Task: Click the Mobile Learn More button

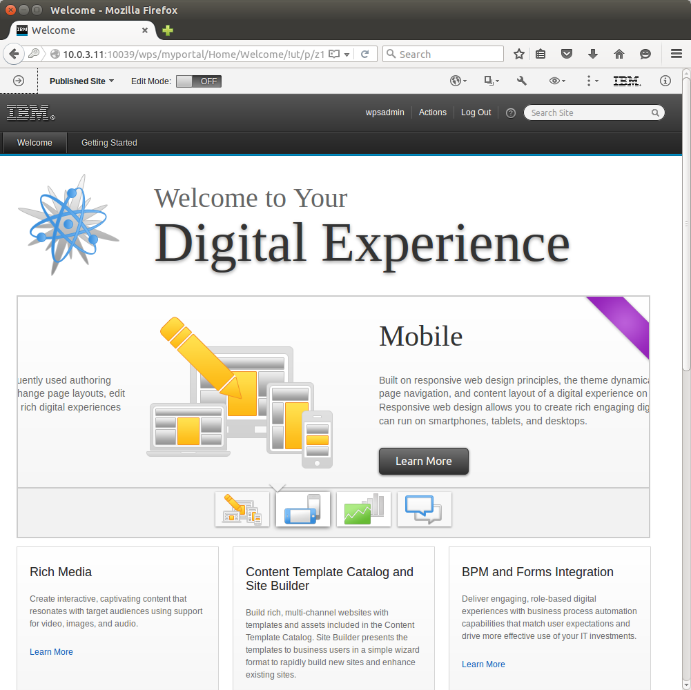Action: (423, 462)
